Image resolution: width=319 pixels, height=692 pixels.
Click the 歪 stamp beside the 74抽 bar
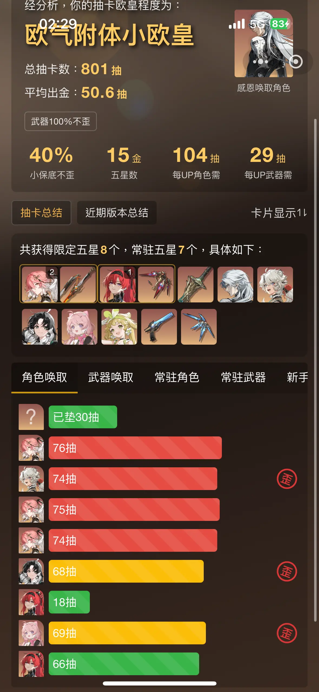point(287,479)
